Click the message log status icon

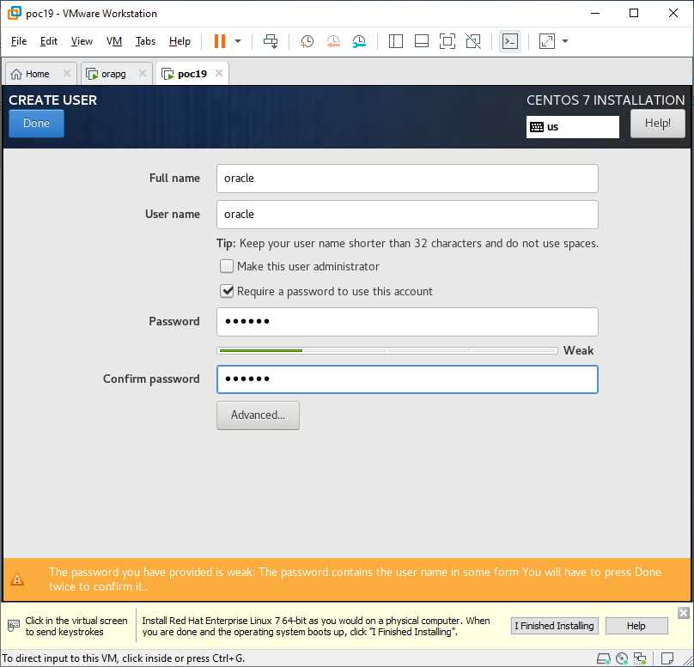pyautogui.click(x=667, y=658)
